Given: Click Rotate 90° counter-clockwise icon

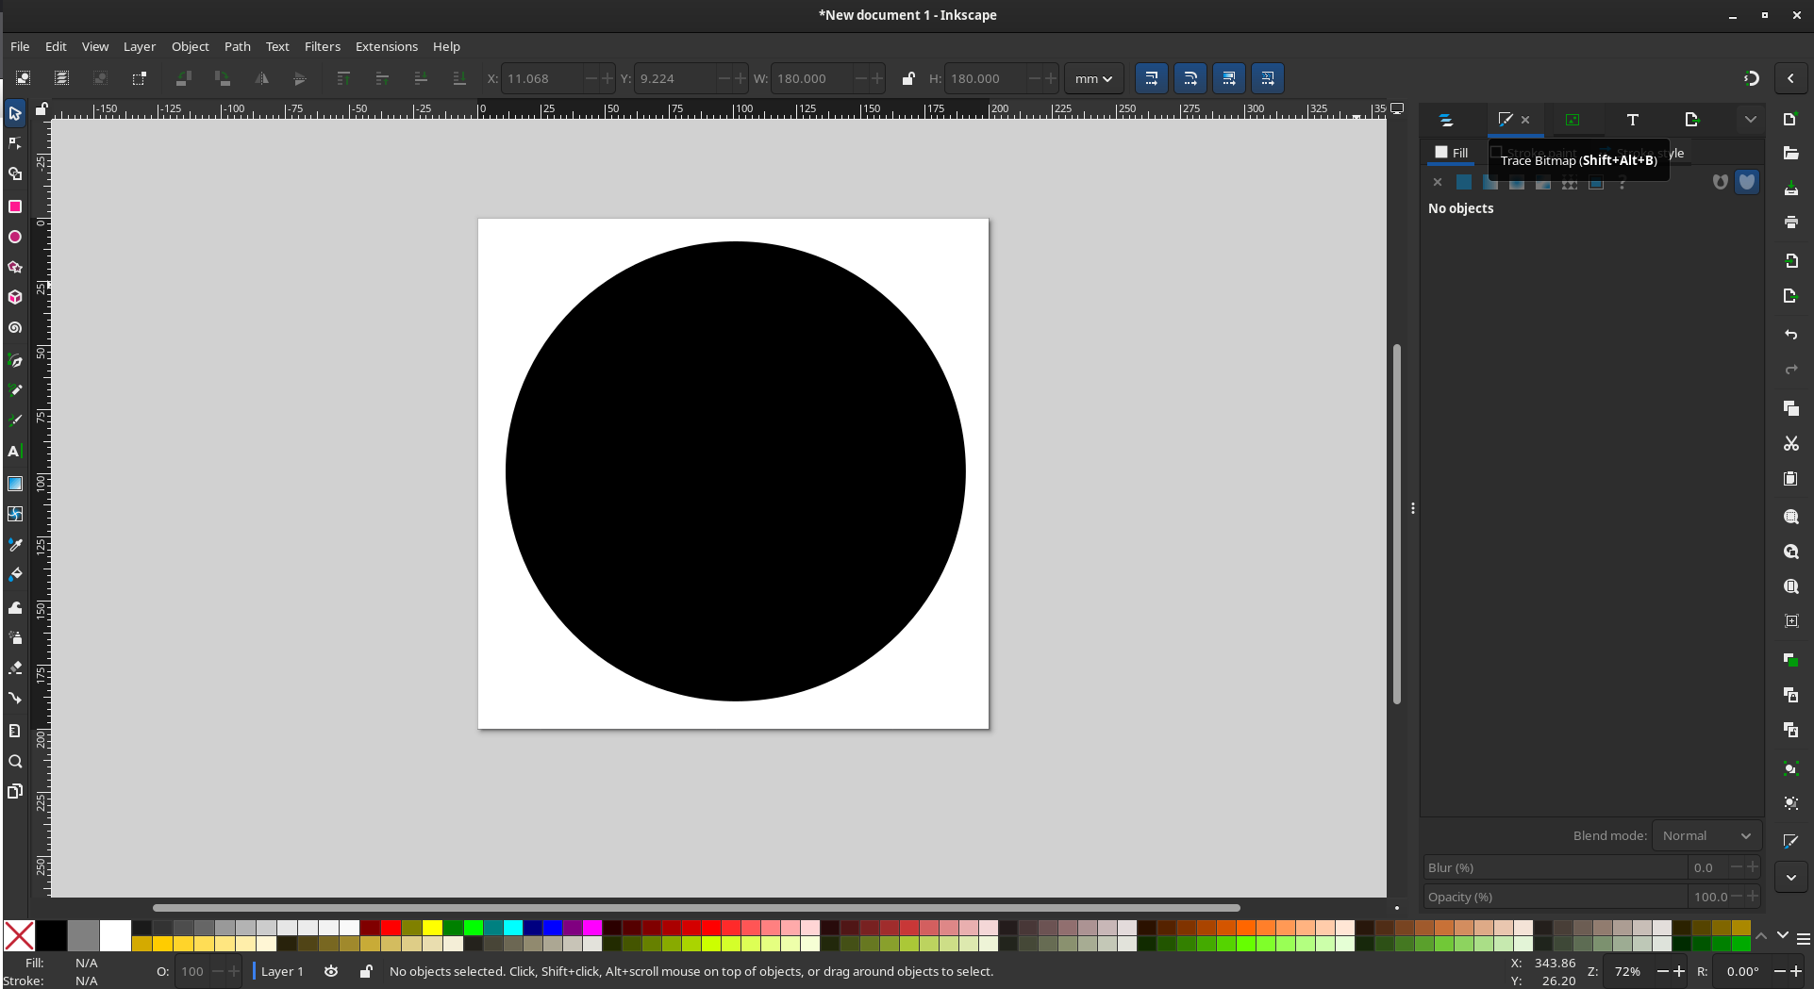Looking at the screenshot, I should pyautogui.click(x=184, y=78).
